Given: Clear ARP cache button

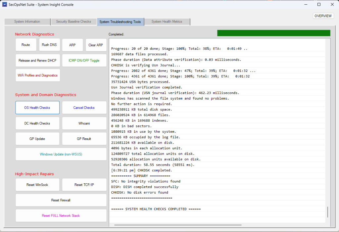Looking at the screenshot, I should pyautogui.click(x=96, y=45).
